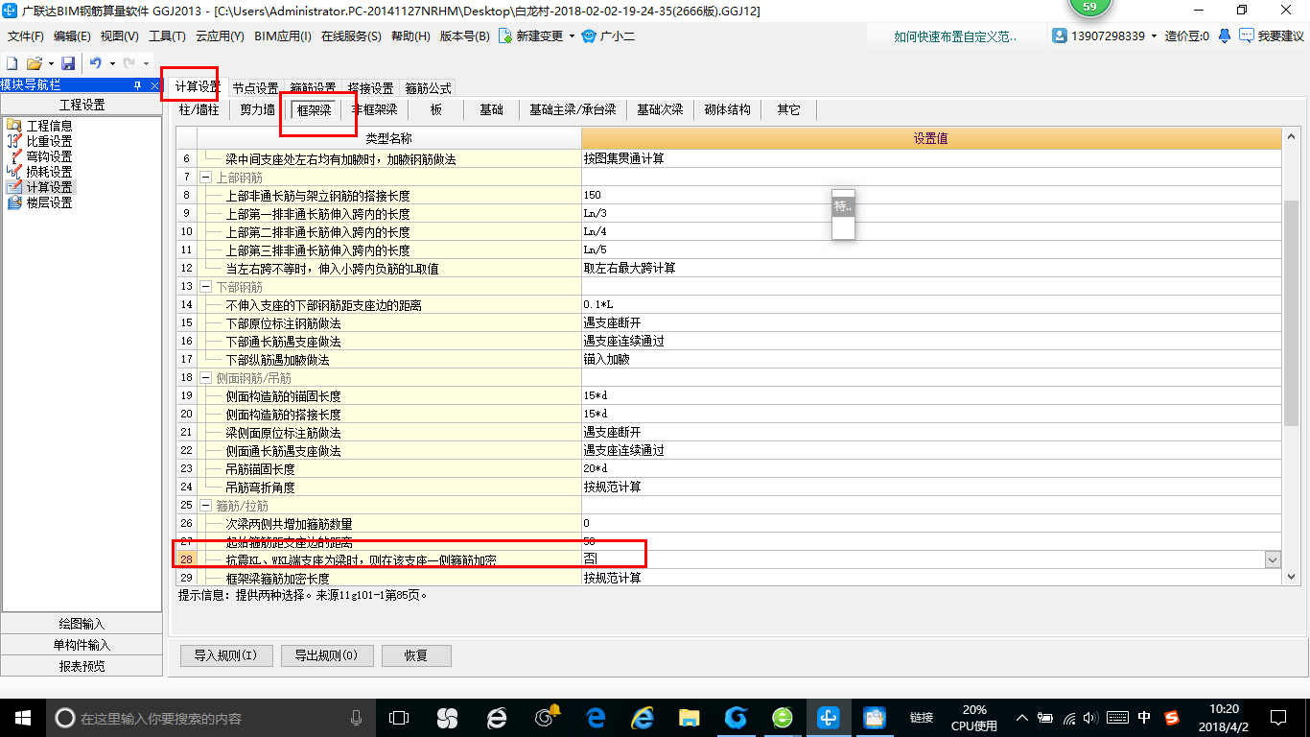1310x737 pixels.
Task: Click the 0.1*L value cell
Action: point(931,305)
